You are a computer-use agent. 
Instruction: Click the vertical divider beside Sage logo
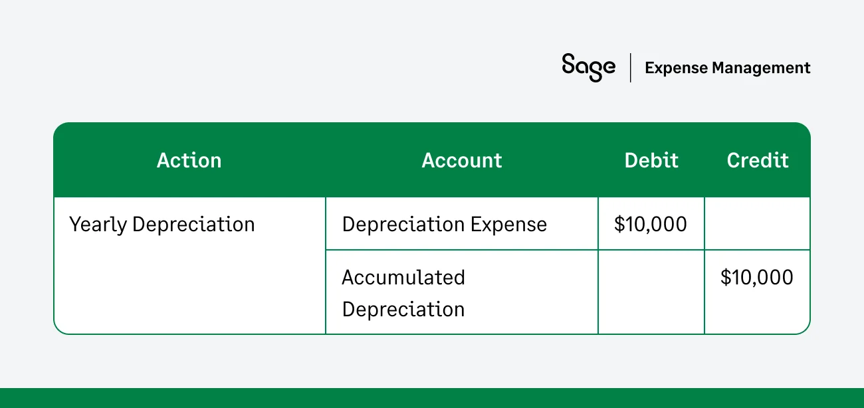pyautogui.click(x=630, y=68)
